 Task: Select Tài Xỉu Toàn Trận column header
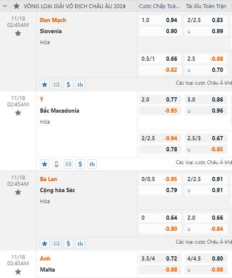tap(206, 6)
